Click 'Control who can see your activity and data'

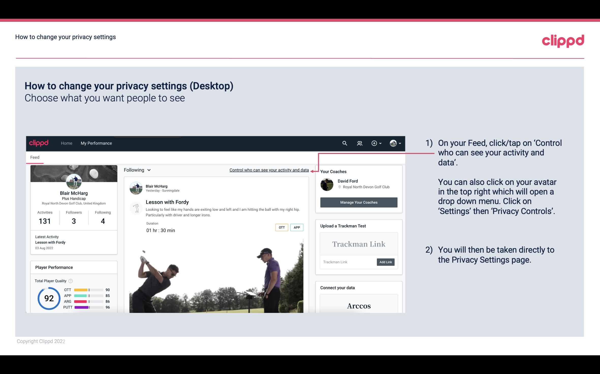269,170
